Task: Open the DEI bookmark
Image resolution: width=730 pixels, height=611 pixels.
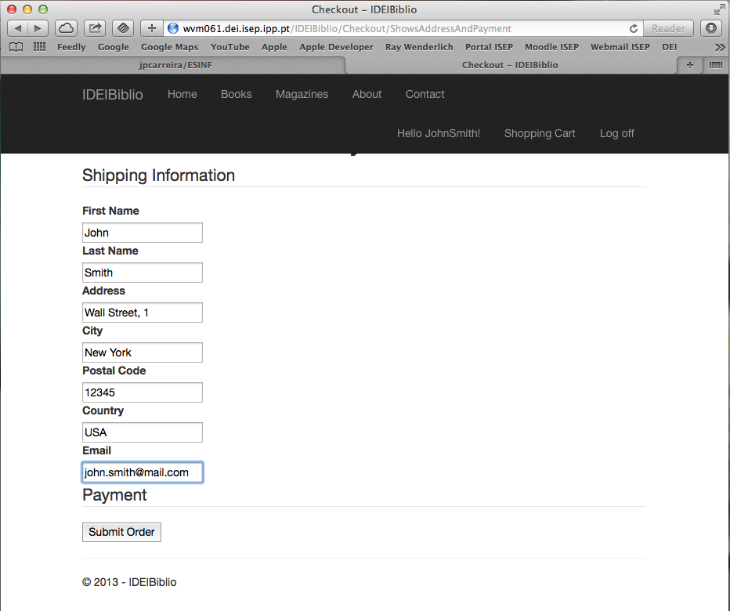Action: pos(670,47)
